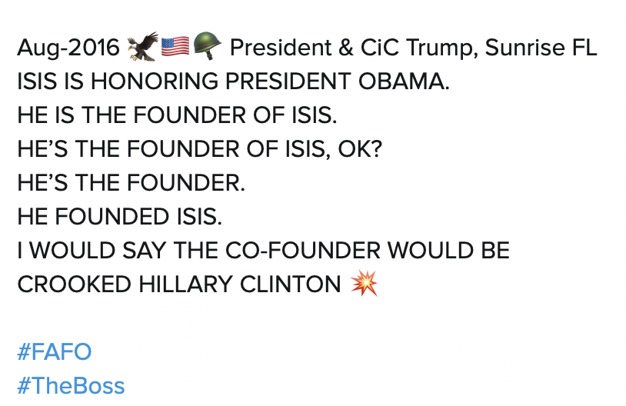
Task: Click the Aug-2016 date text
Action: (x=69, y=48)
